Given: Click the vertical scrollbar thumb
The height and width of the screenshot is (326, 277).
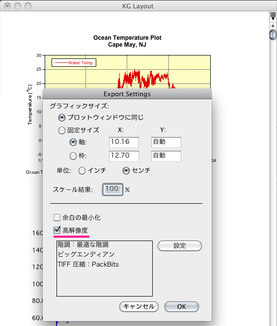Looking at the screenshot, I should (273, 35).
